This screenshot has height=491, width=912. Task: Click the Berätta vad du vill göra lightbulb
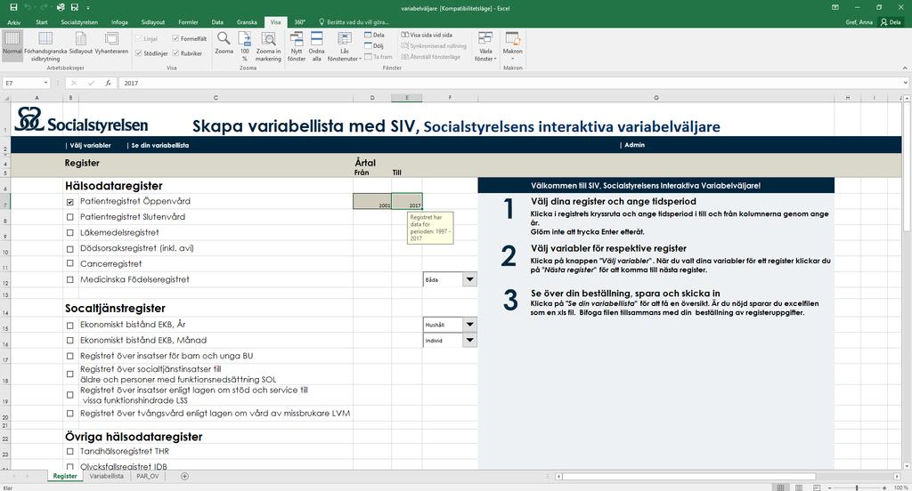pos(322,22)
